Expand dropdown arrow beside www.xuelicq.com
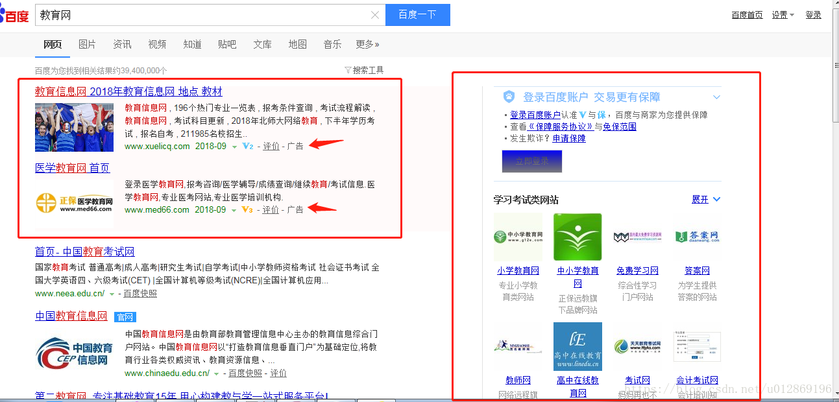Image resolution: width=839 pixels, height=402 pixels. coord(235,147)
